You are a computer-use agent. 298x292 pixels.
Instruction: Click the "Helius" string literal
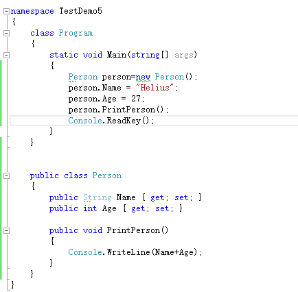[155, 88]
